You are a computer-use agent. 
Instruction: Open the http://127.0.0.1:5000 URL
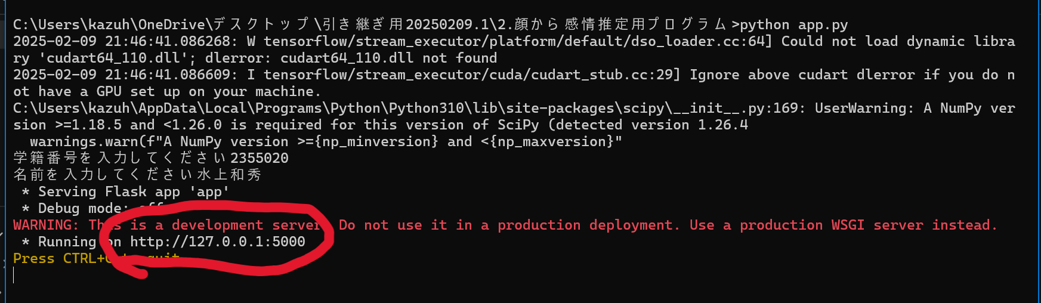pos(218,242)
